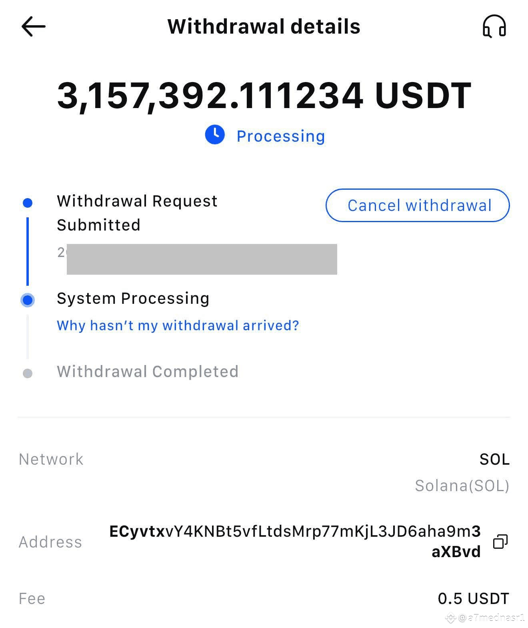Image resolution: width=528 pixels, height=628 pixels.
Task: Select the Withdrawal Request Submitted step dot
Action: (x=28, y=203)
